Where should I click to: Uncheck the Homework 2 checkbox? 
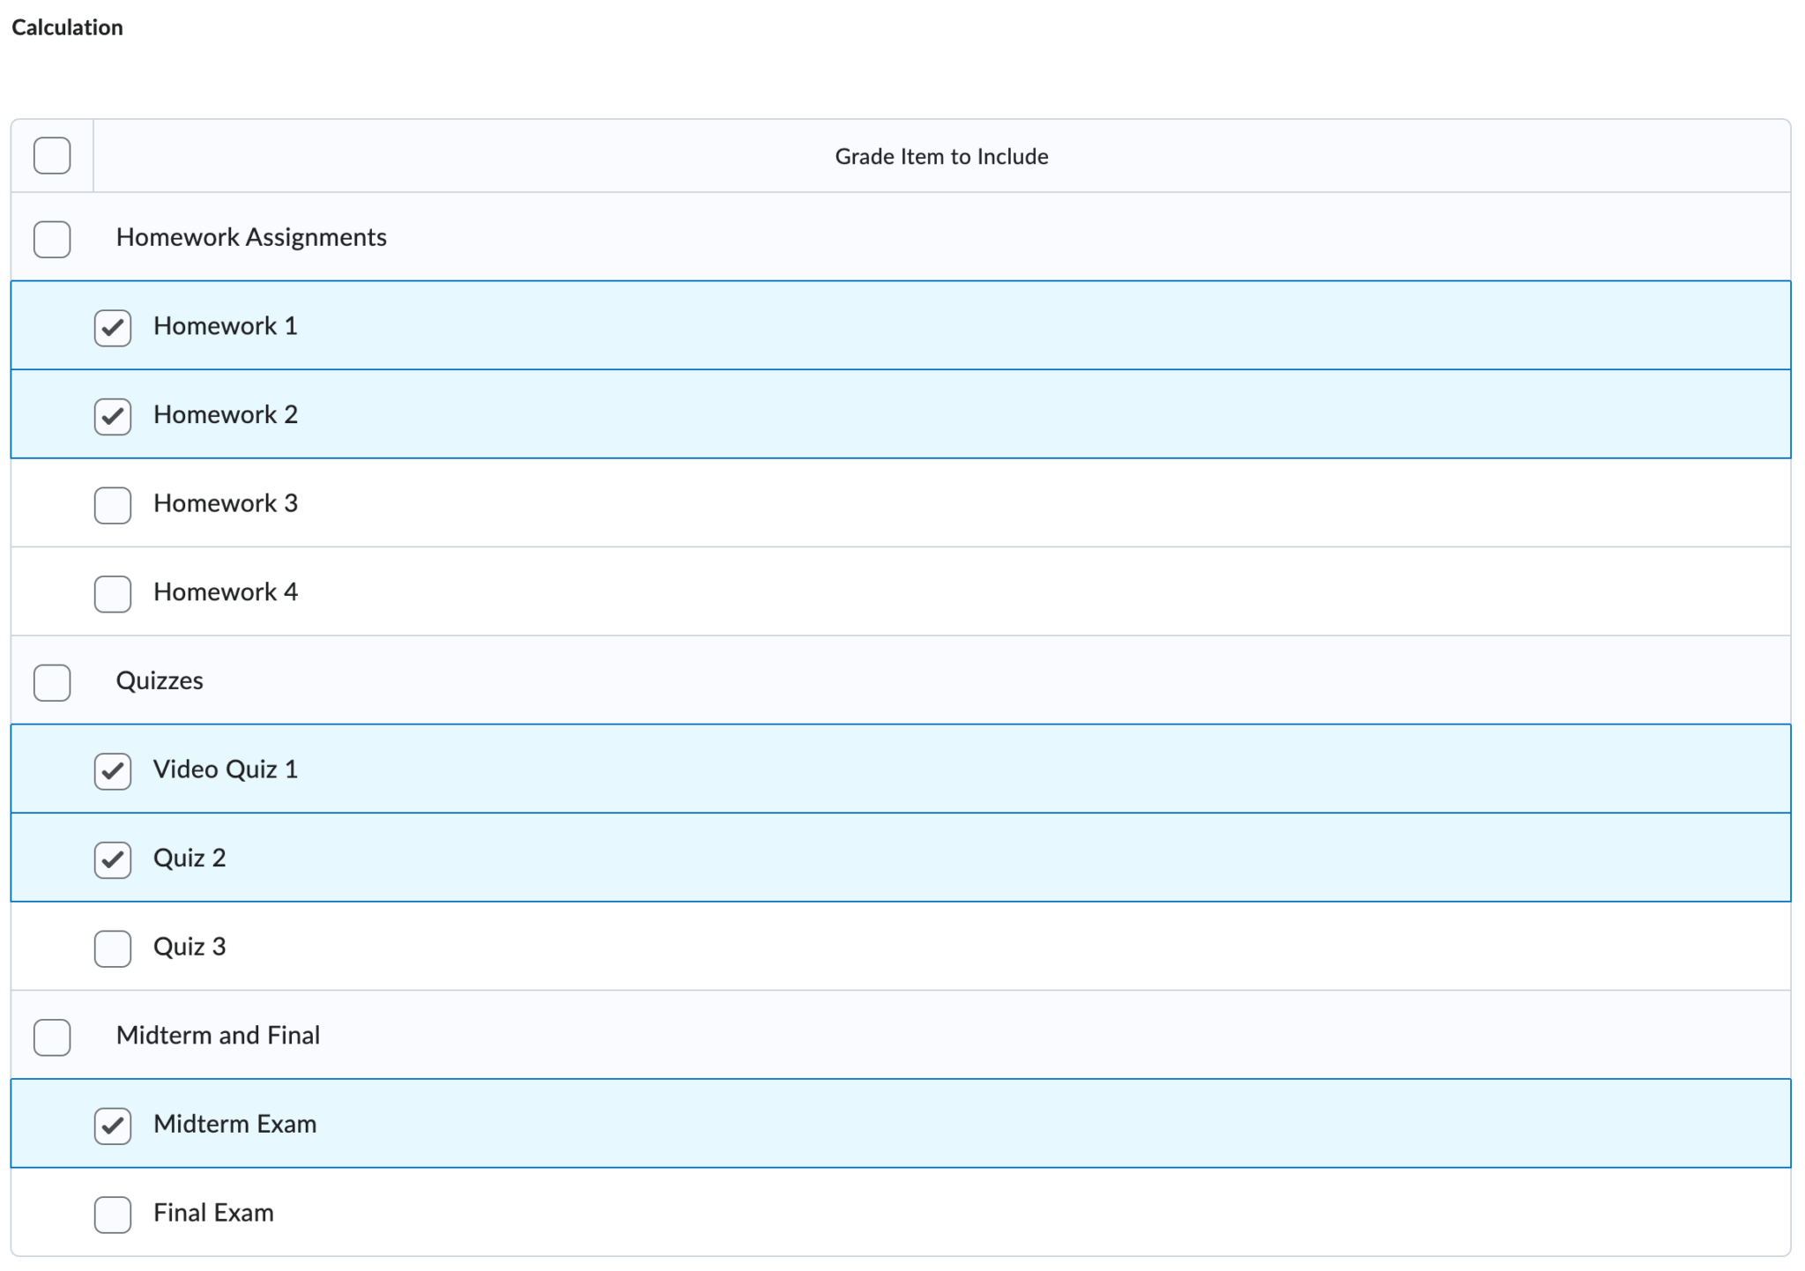coord(113,416)
